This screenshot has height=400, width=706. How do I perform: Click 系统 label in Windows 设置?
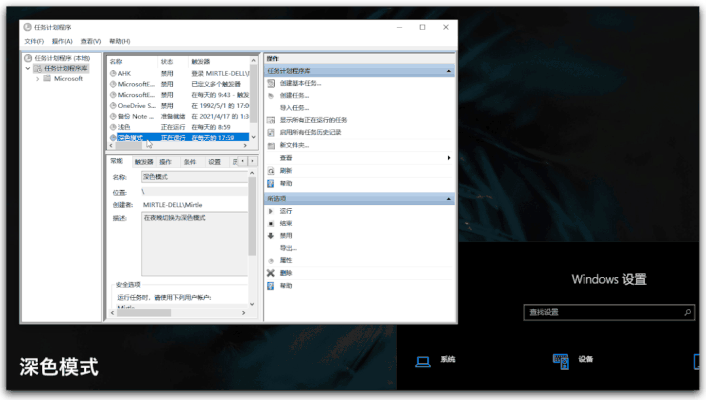click(448, 359)
